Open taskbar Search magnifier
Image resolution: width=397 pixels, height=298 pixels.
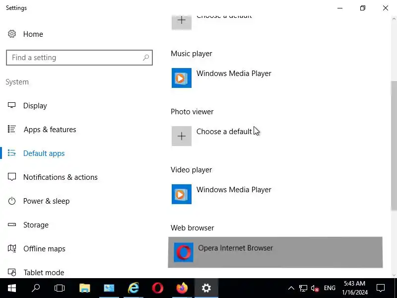coord(36,288)
